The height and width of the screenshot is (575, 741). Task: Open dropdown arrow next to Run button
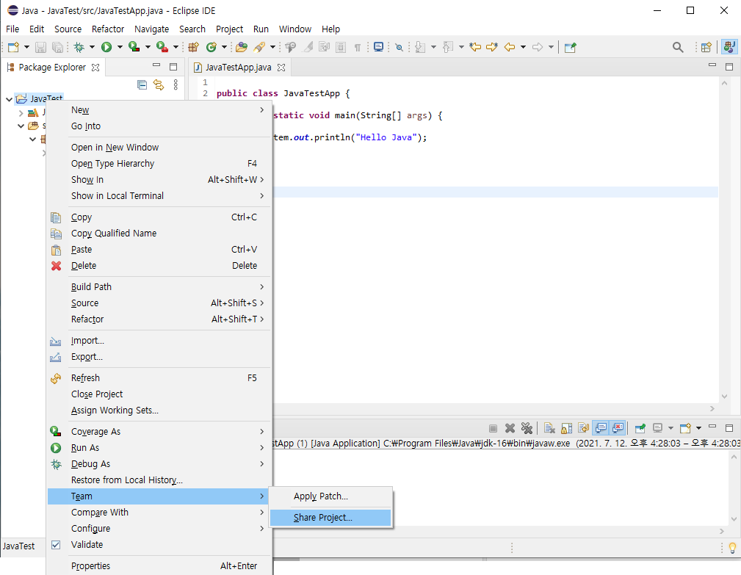[x=120, y=47]
